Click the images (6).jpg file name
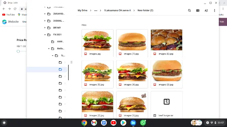 pos(166,54)
